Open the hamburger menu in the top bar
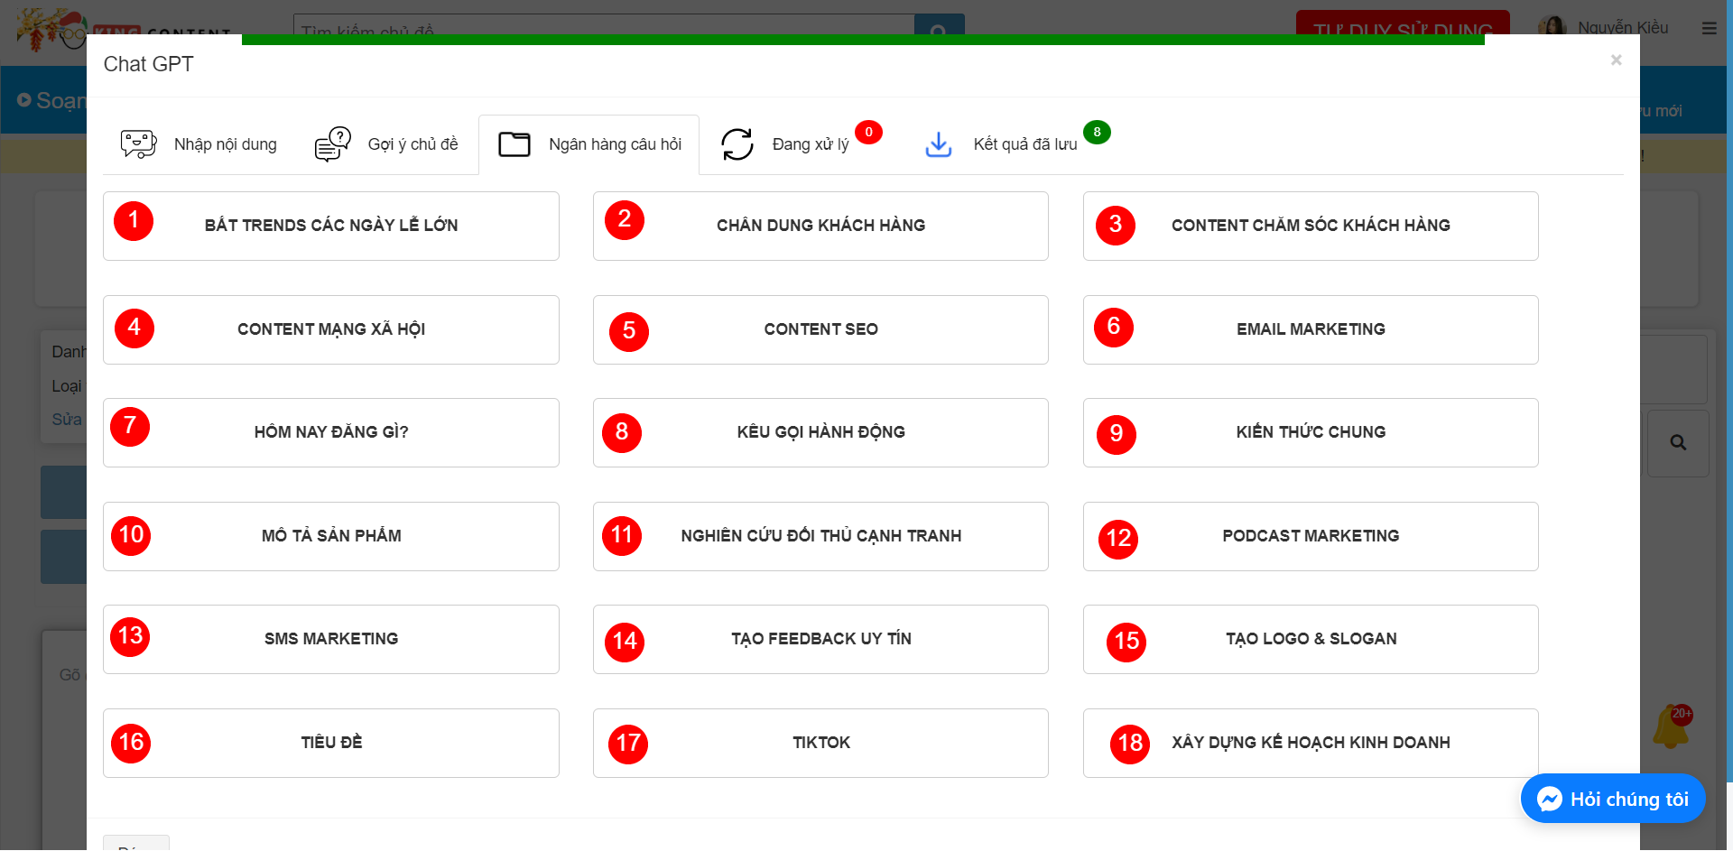 pos(1710,28)
